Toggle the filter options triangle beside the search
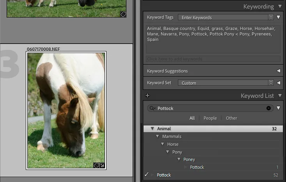 click(x=278, y=108)
